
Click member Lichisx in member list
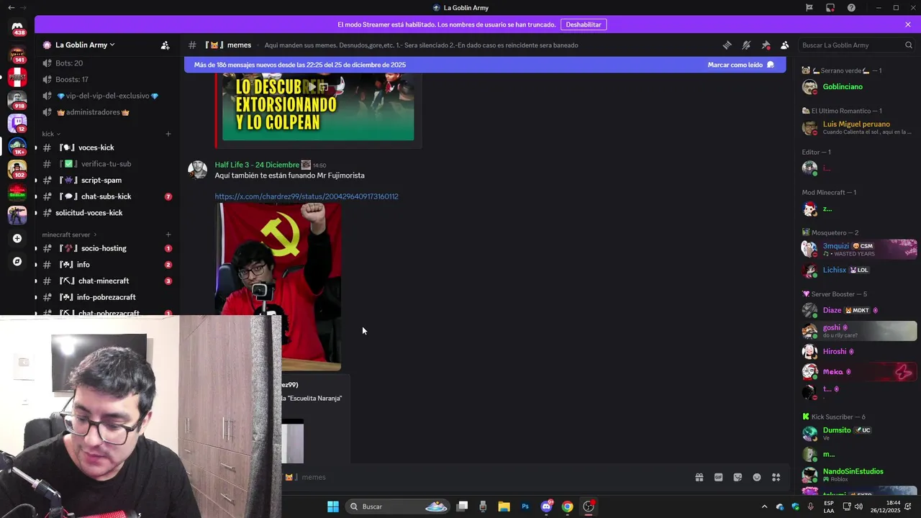(x=858, y=270)
